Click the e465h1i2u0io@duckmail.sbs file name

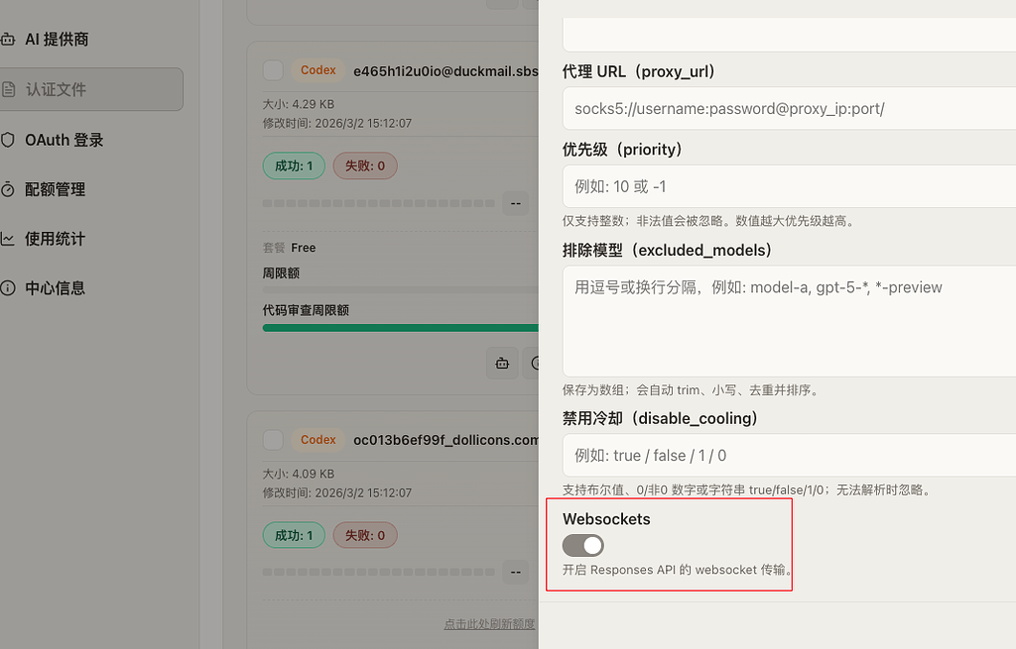[445, 71]
